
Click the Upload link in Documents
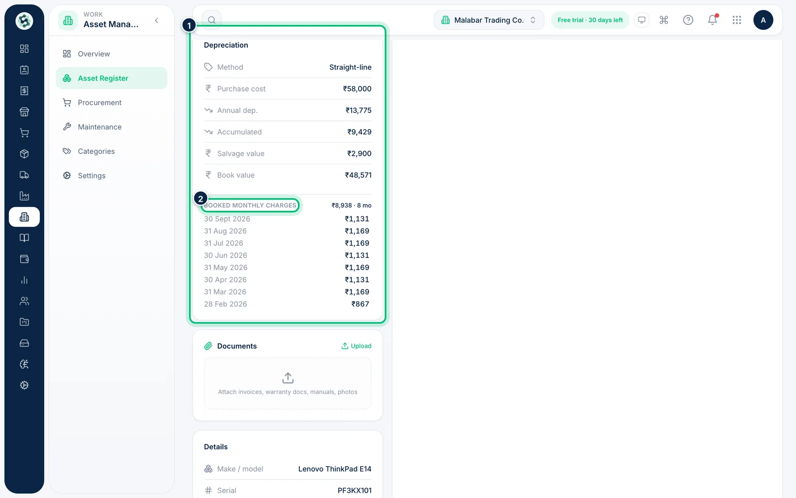point(356,346)
